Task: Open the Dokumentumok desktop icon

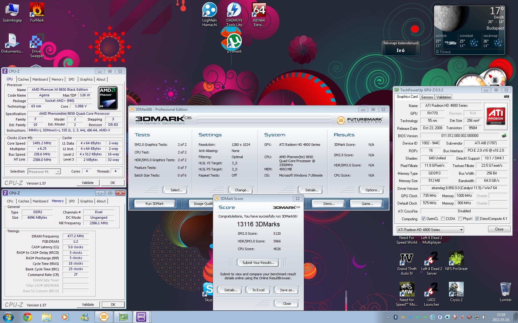Action: (12, 43)
